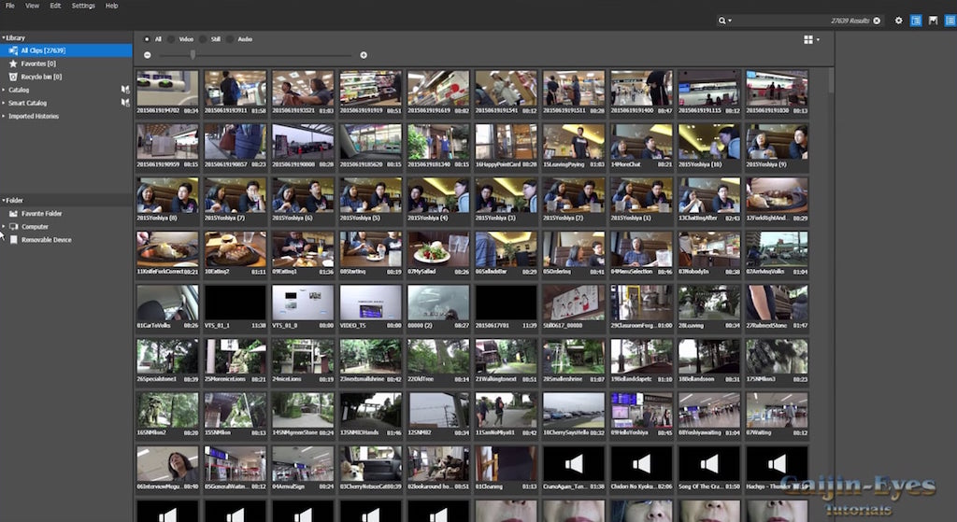
Task: Select the Audio filter radio button
Action: click(230, 39)
